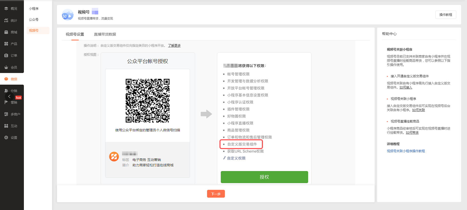Select the 商城 mall icon in sidebar
The width and height of the screenshot is (467, 210).
[6, 32]
